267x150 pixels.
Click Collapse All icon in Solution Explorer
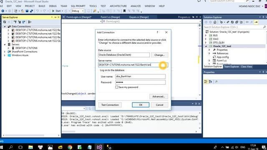[237, 22]
